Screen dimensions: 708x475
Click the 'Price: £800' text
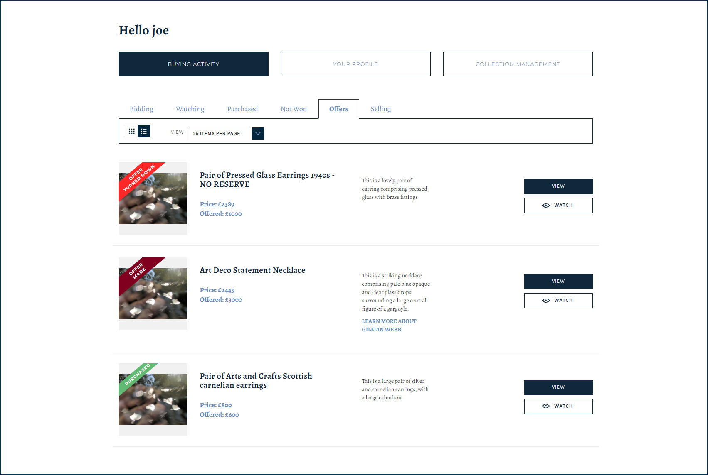(216, 405)
